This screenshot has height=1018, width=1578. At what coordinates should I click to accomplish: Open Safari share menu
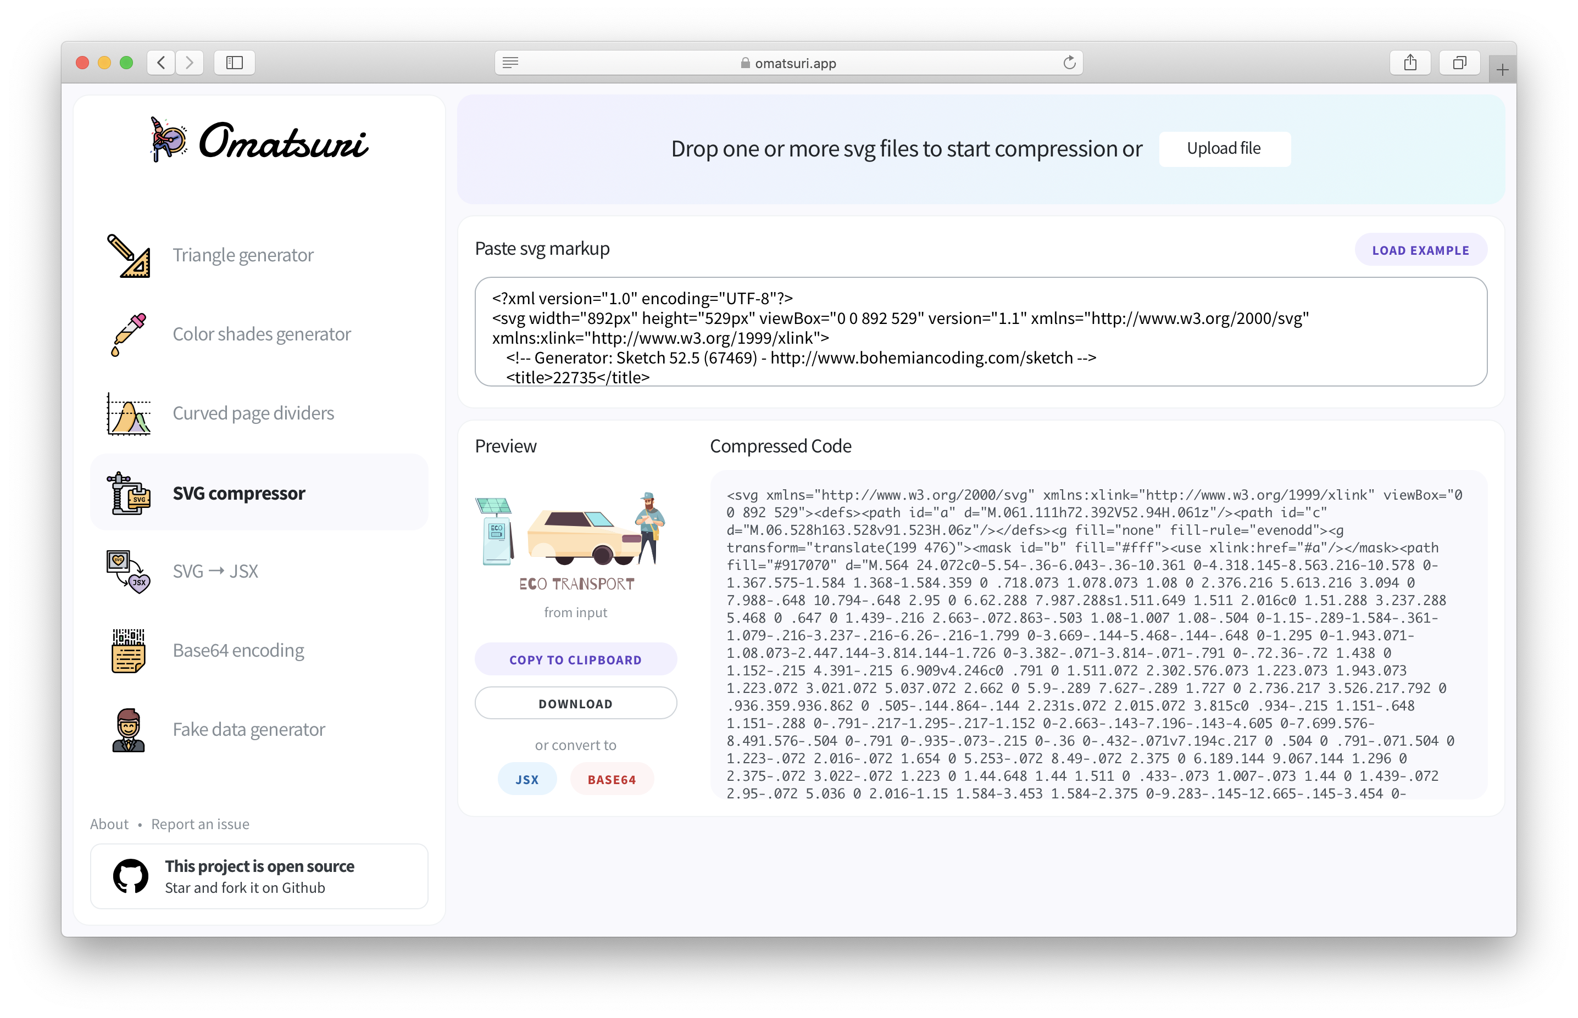click(x=1410, y=63)
